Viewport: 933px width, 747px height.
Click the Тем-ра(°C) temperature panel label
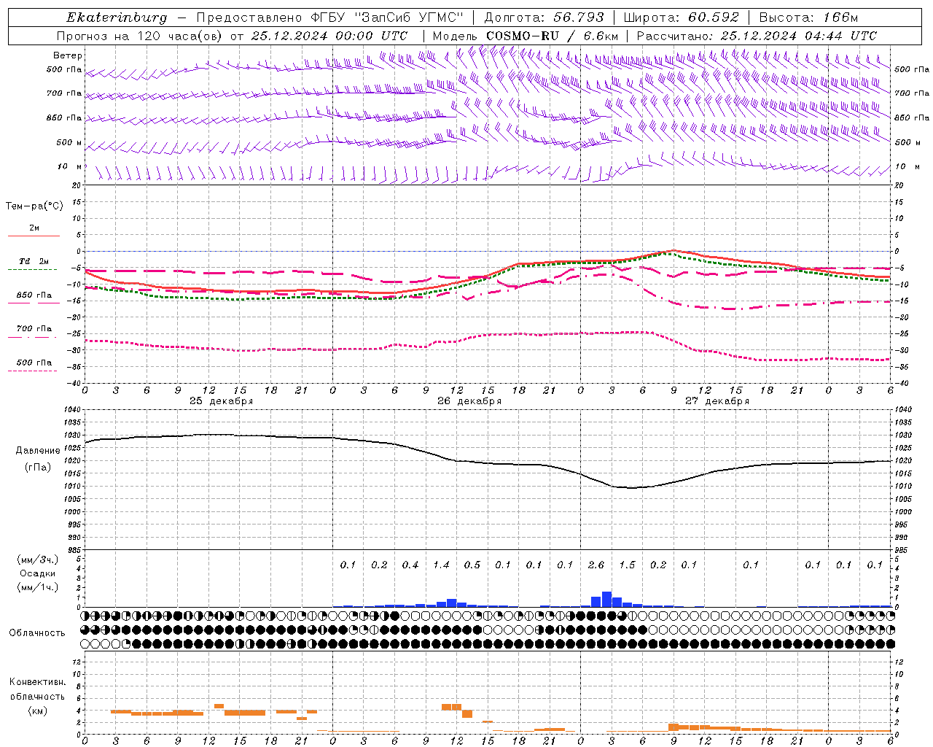(34, 206)
